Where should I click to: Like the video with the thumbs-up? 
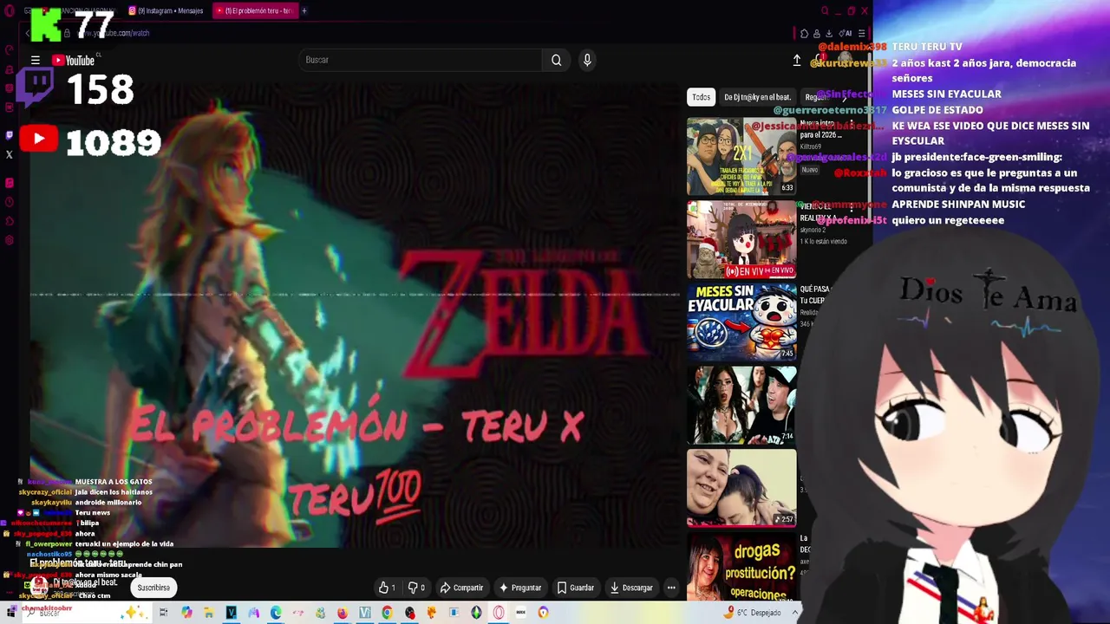(388, 588)
